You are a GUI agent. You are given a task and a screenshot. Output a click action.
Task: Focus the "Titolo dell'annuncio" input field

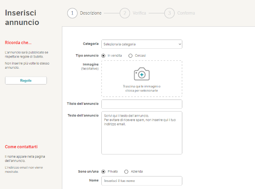(x=142, y=104)
